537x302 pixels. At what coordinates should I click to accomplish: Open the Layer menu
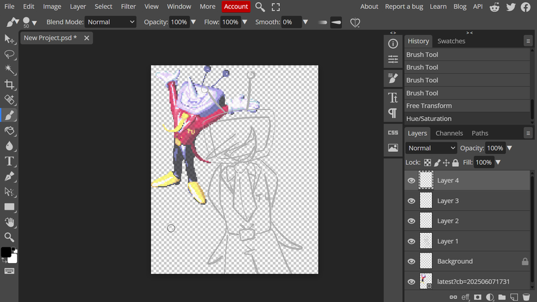click(78, 7)
